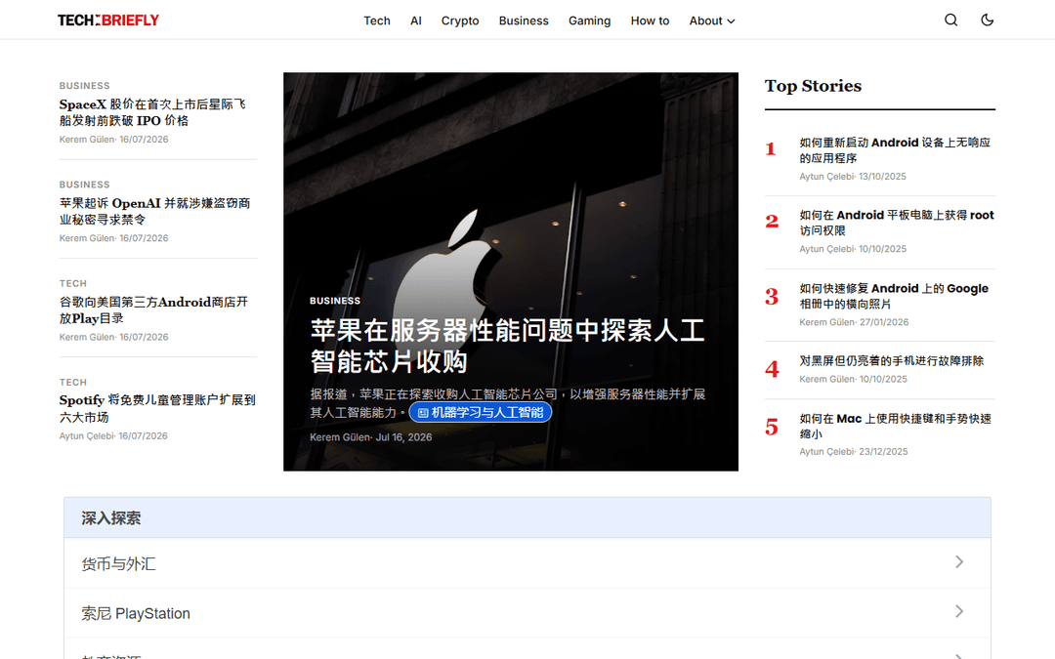The width and height of the screenshot is (1055, 659).
Task: Open the SpaceX IPO article headline
Action: [x=152, y=112]
